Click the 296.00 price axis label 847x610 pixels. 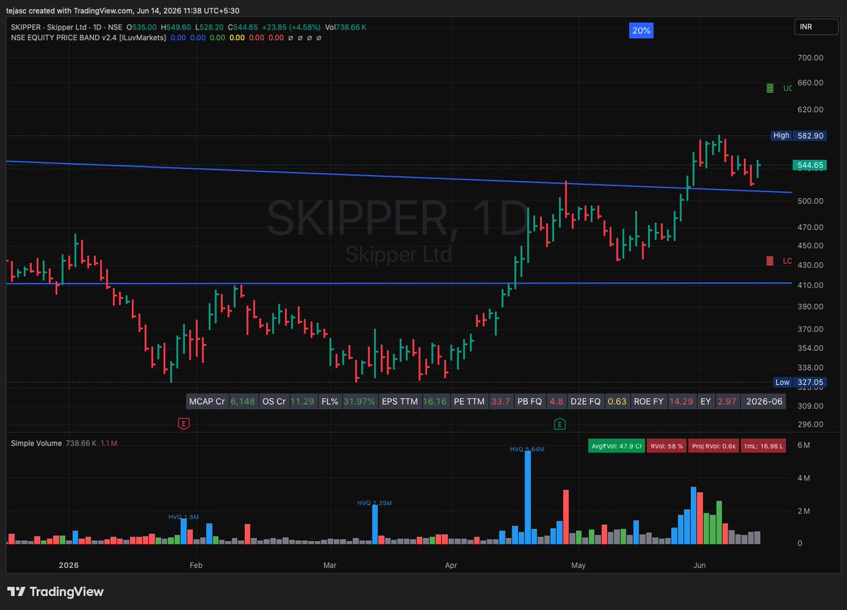point(810,425)
